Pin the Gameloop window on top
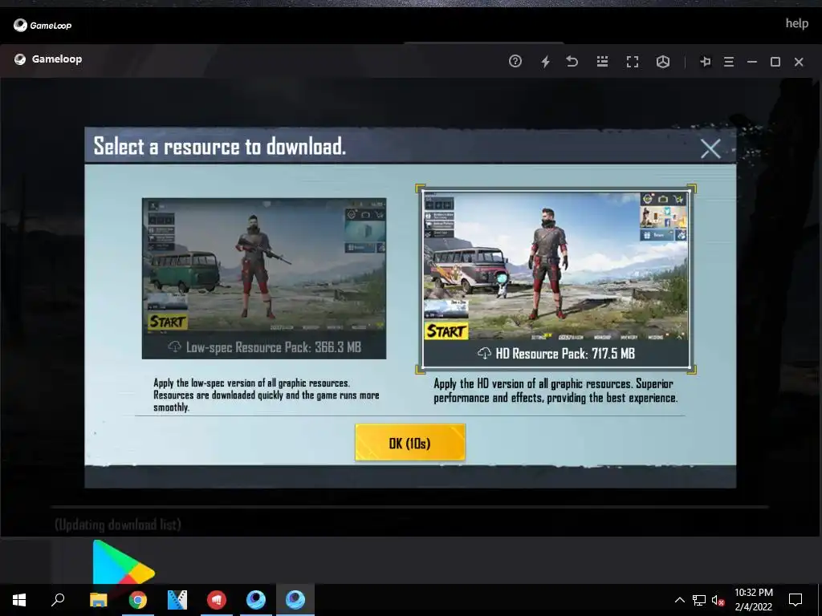 coord(705,62)
